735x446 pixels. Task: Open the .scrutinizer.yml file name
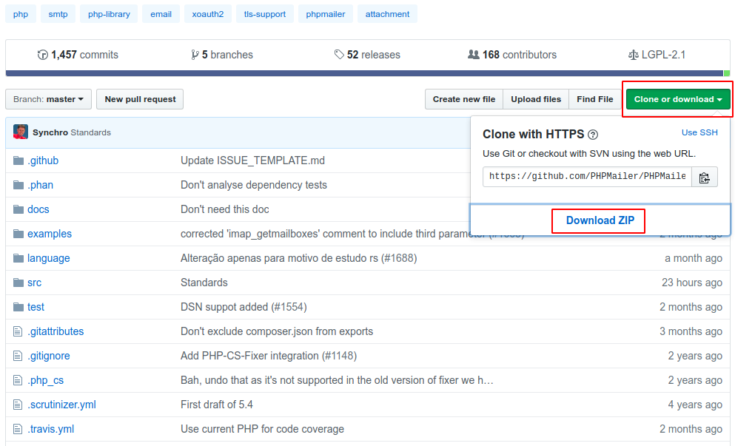coord(61,405)
